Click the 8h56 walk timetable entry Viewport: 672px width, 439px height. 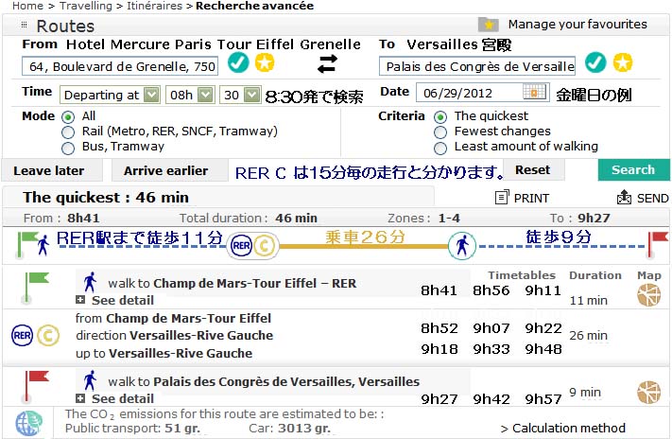[491, 290]
